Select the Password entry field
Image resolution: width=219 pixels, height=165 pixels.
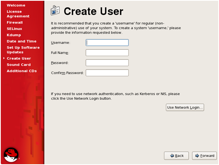[107, 63]
